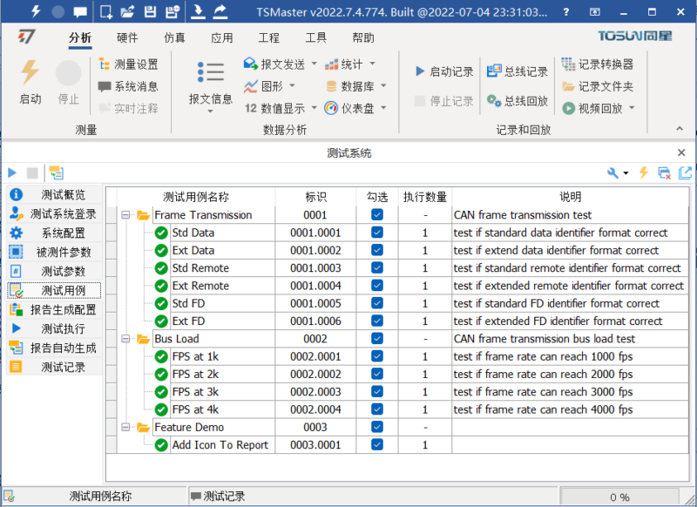This screenshot has height=507, width=697.
Task: Open the 工程 ribbon tab
Action: point(268,38)
